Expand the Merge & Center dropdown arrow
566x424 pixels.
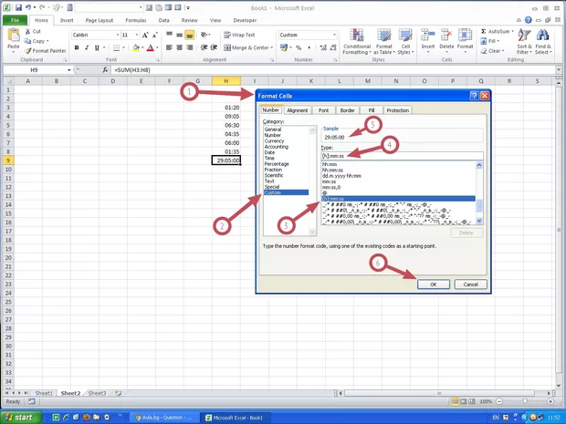click(x=271, y=47)
